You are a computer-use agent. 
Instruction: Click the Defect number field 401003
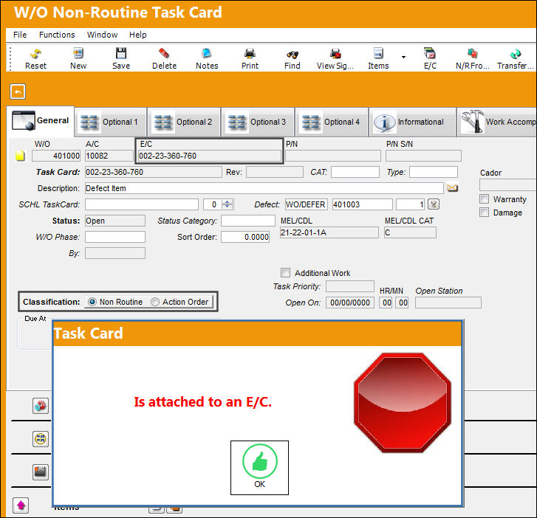(x=363, y=204)
